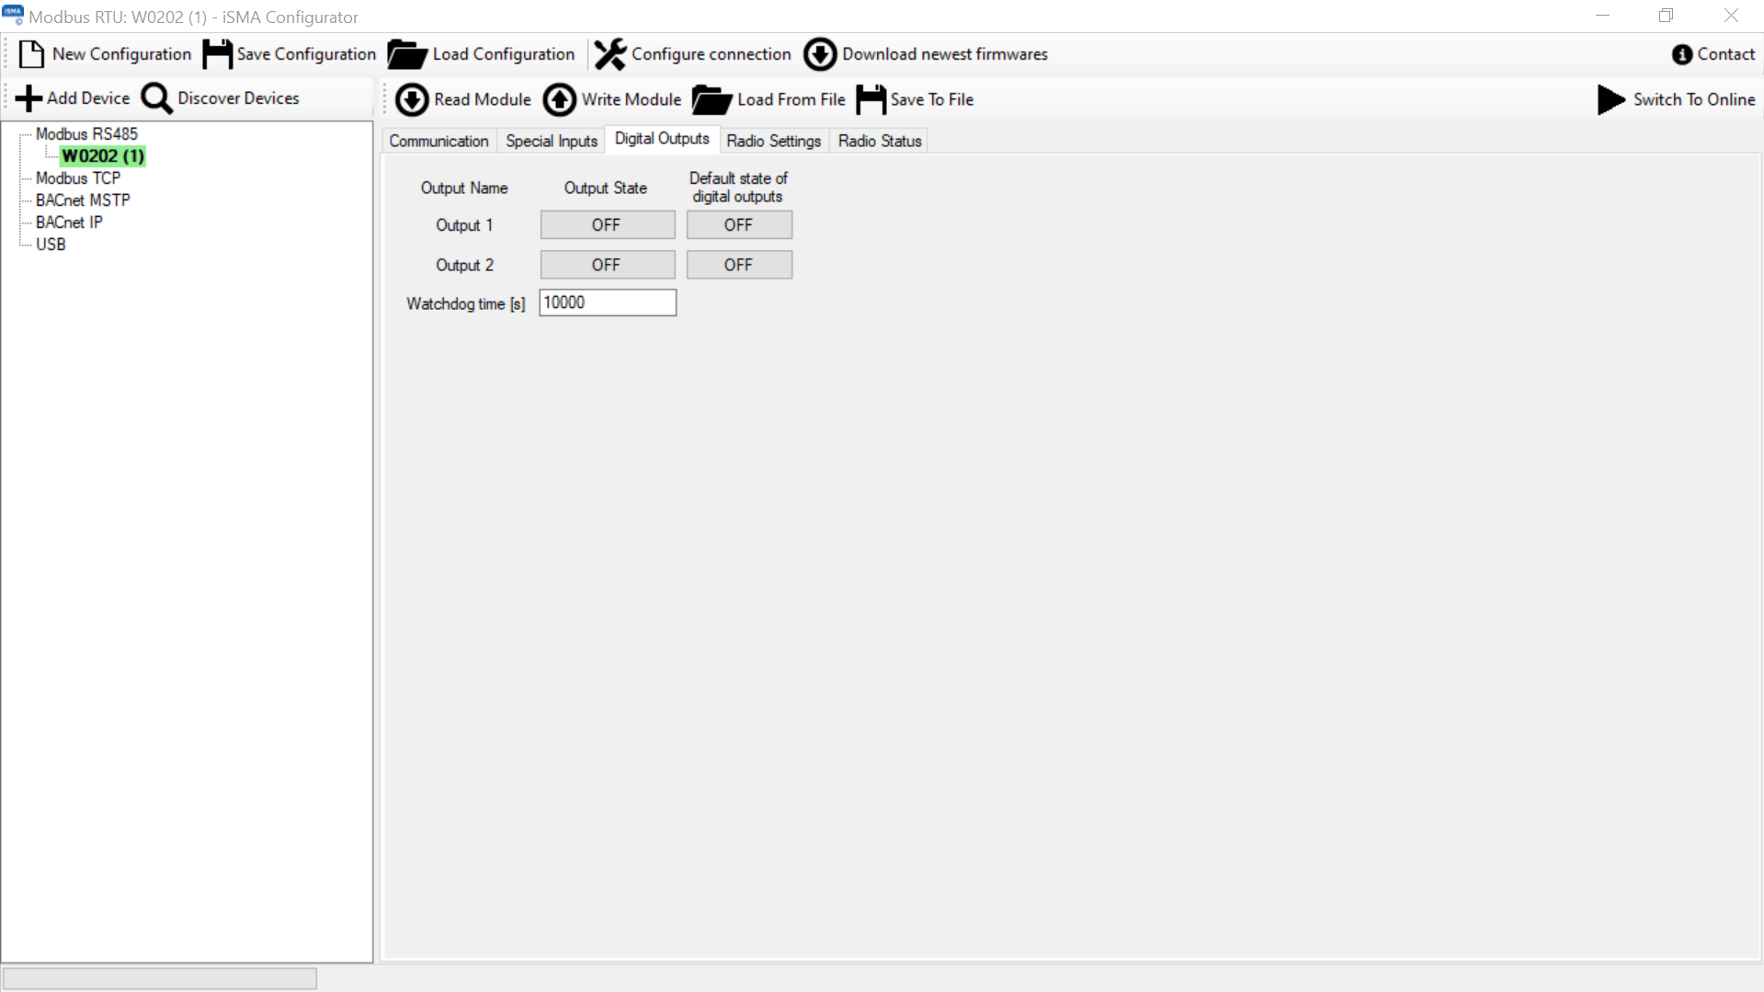Click the Save Configuration floppy icon

(217, 54)
